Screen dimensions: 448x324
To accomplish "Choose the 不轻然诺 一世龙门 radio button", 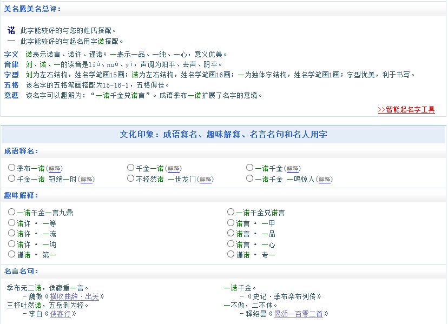I will click(131, 178).
